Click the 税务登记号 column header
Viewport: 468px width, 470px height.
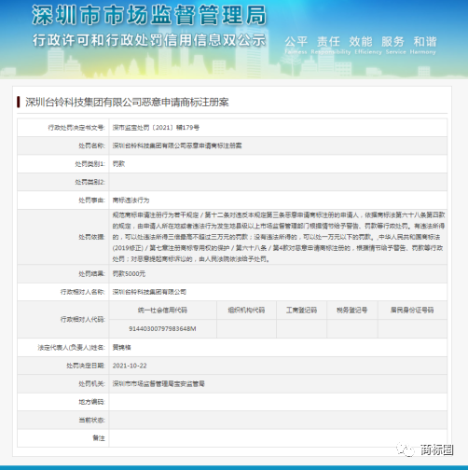click(x=352, y=310)
